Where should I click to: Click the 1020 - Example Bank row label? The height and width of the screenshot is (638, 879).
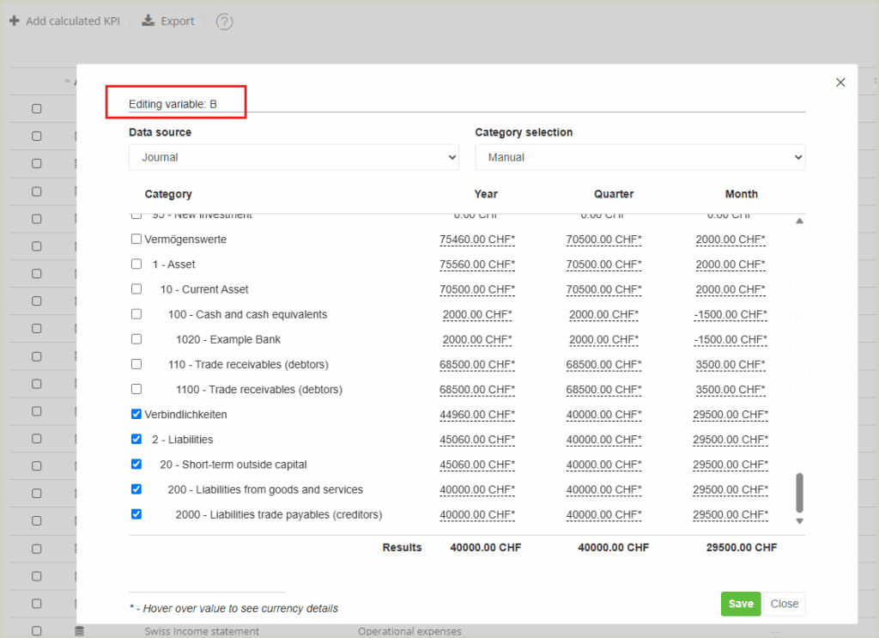click(228, 340)
